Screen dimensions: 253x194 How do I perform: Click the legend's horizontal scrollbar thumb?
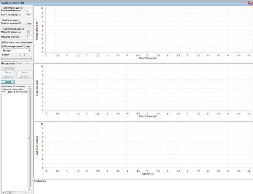pyautogui.click(x=9, y=192)
